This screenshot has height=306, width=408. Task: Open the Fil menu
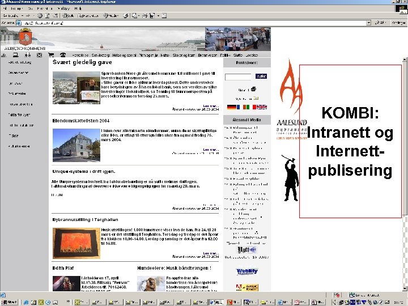pyautogui.click(x=5, y=8)
